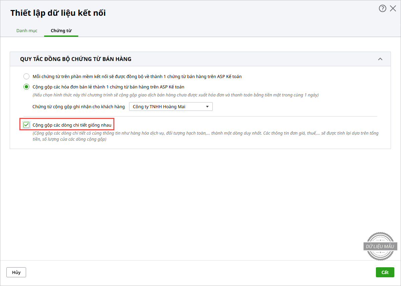Switch to the Danh mục tab
Screen dimensions: 401x286
click(x=27, y=30)
